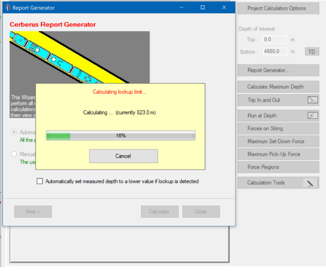Viewport: 326px width, 271px height.
Task: Select the Manual radio option
Action: tap(14, 154)
